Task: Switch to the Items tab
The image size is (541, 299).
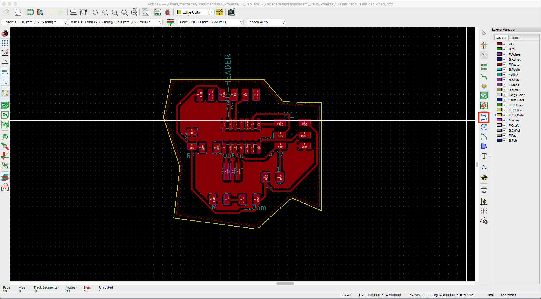Action: 514,37
